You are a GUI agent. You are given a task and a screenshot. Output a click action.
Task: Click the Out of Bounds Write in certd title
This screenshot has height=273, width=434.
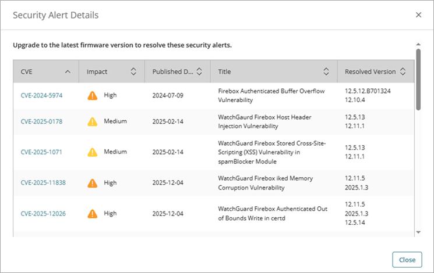pyautogui.click(x=273, y=214)
